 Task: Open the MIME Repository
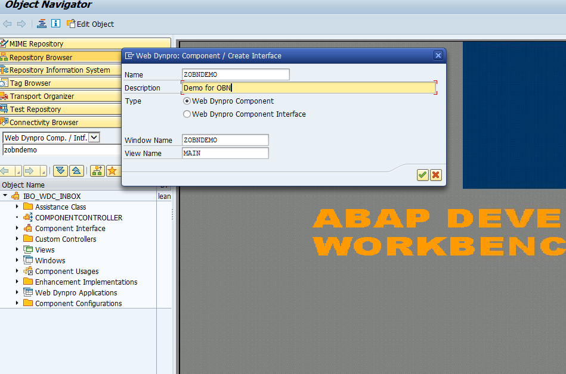[85, 43]
